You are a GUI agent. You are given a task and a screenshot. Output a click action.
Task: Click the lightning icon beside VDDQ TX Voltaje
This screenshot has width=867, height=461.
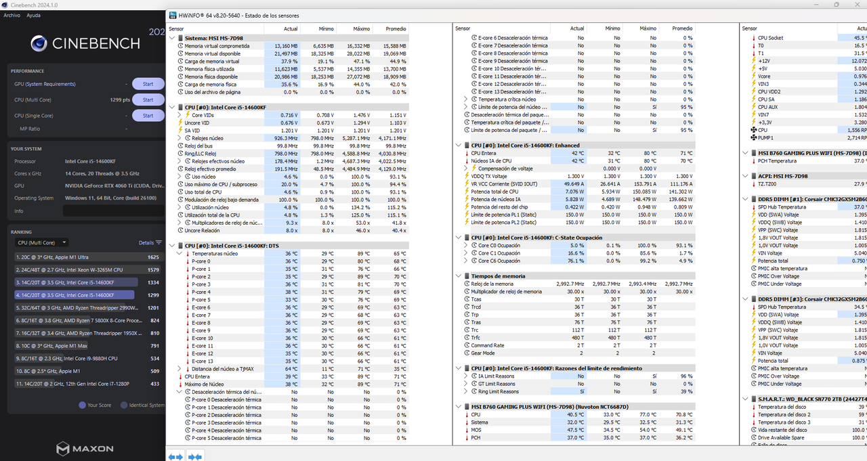tap(466, 176)
